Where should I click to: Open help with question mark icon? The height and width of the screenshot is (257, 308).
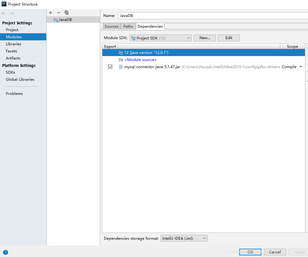6,252
